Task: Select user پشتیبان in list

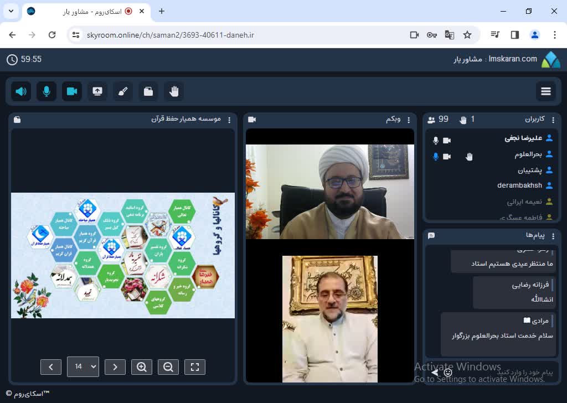Action: [530, 170]
